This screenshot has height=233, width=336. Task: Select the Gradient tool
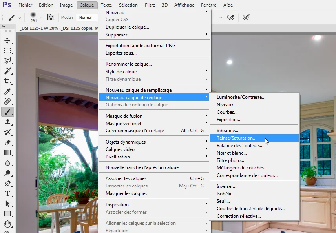(x=7, y=153)
